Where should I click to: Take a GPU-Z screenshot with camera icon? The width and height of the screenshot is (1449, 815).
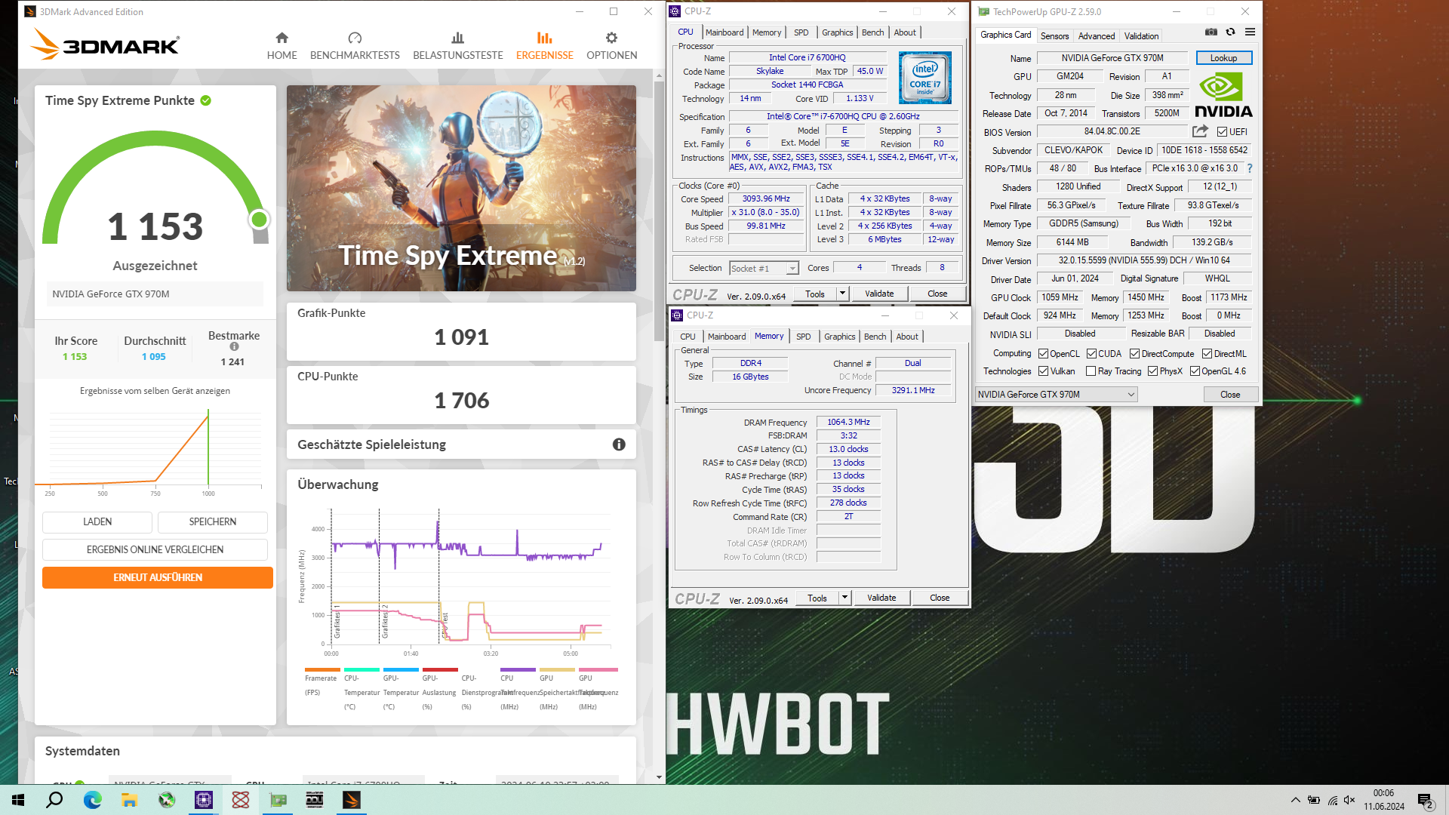coord(1211,32)
